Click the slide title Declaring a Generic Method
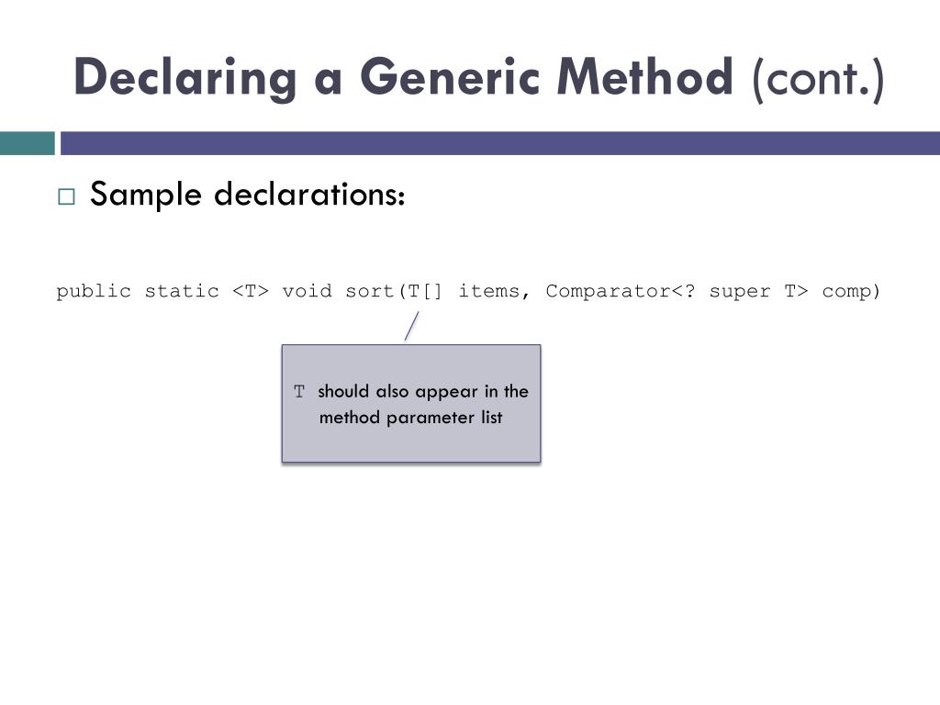Image resolution: width=940 pixels, height=705 pixels. [404, 78]
